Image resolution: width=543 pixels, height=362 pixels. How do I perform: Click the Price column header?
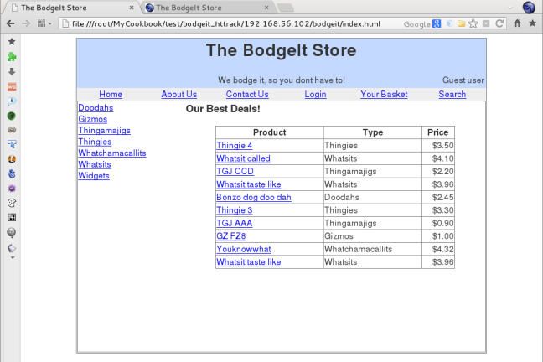pyautogui.click(x=437, y=132)
